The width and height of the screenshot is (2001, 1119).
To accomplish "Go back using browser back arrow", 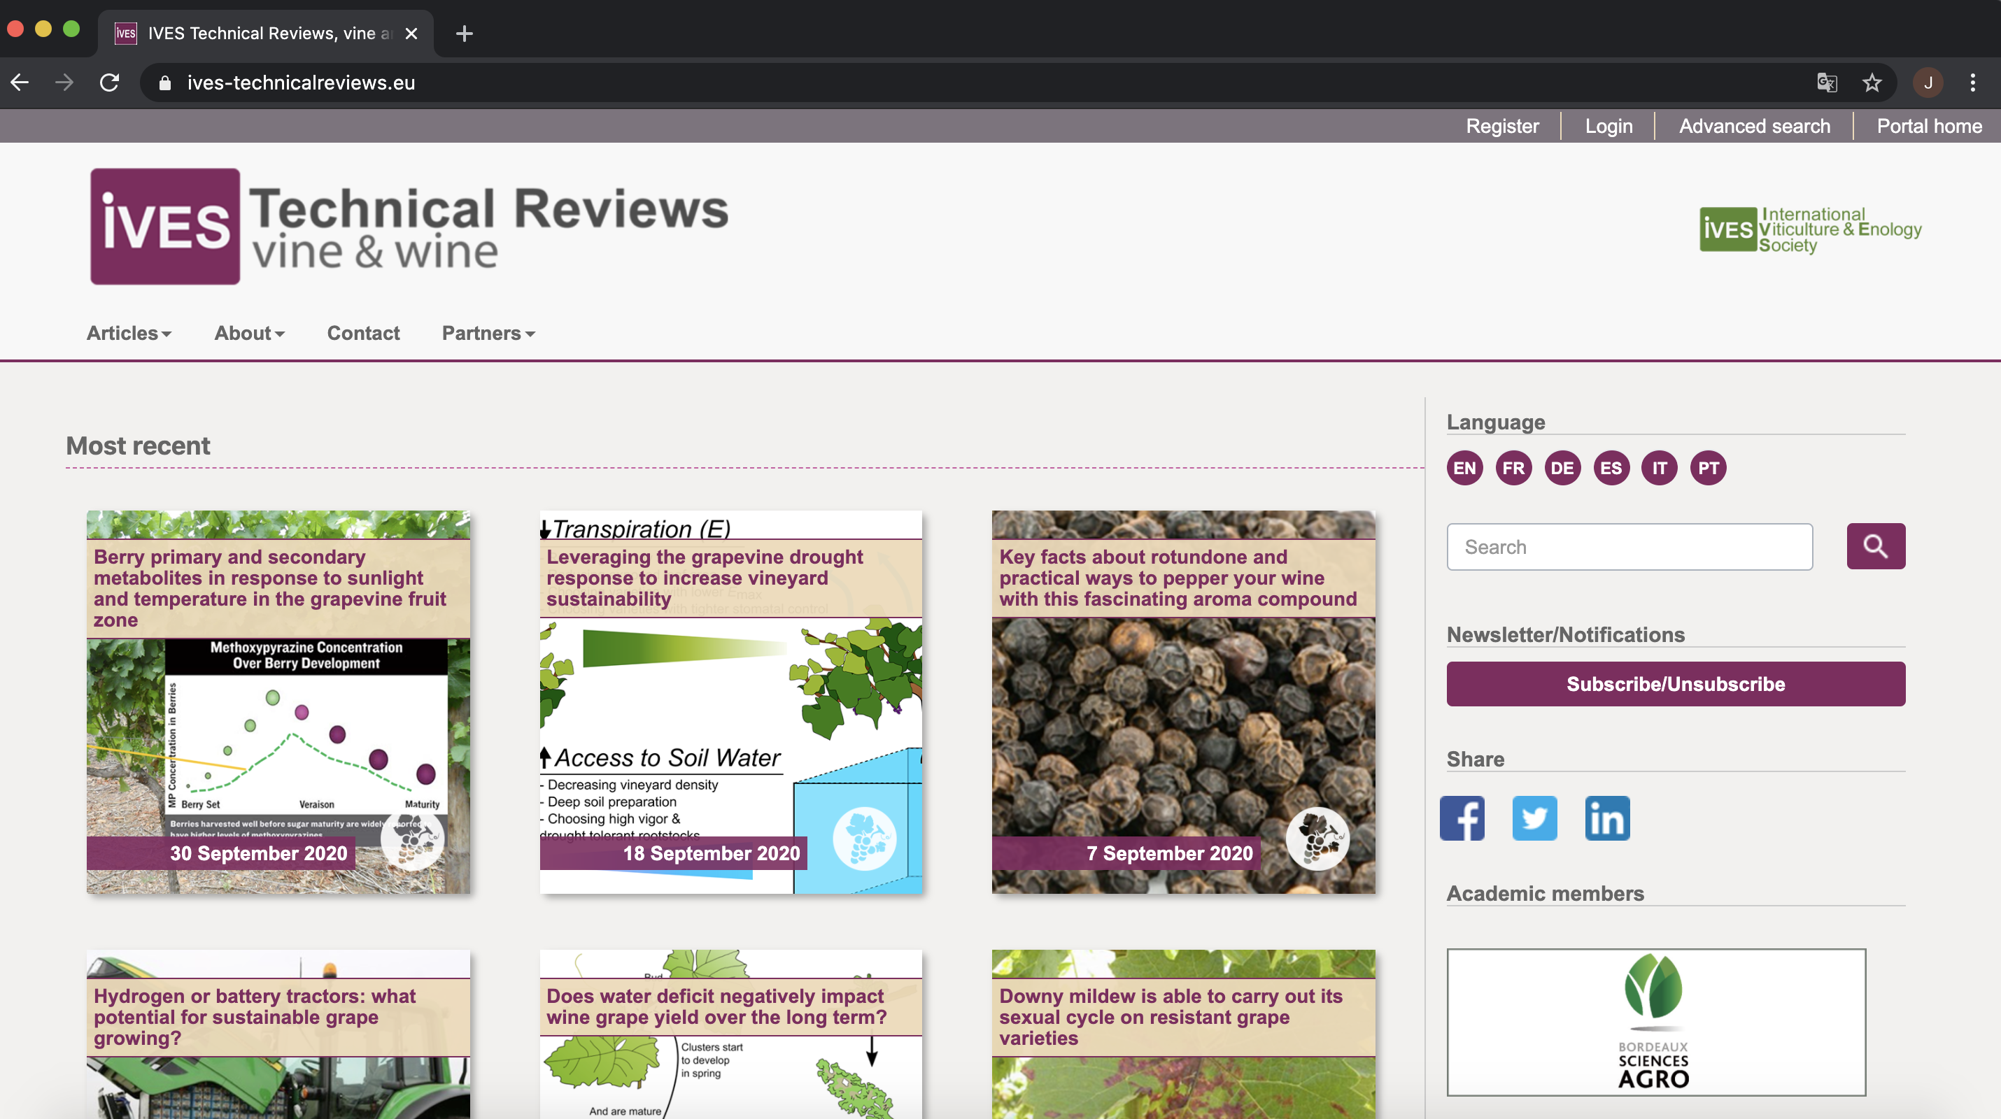I will tap(20, 83).
